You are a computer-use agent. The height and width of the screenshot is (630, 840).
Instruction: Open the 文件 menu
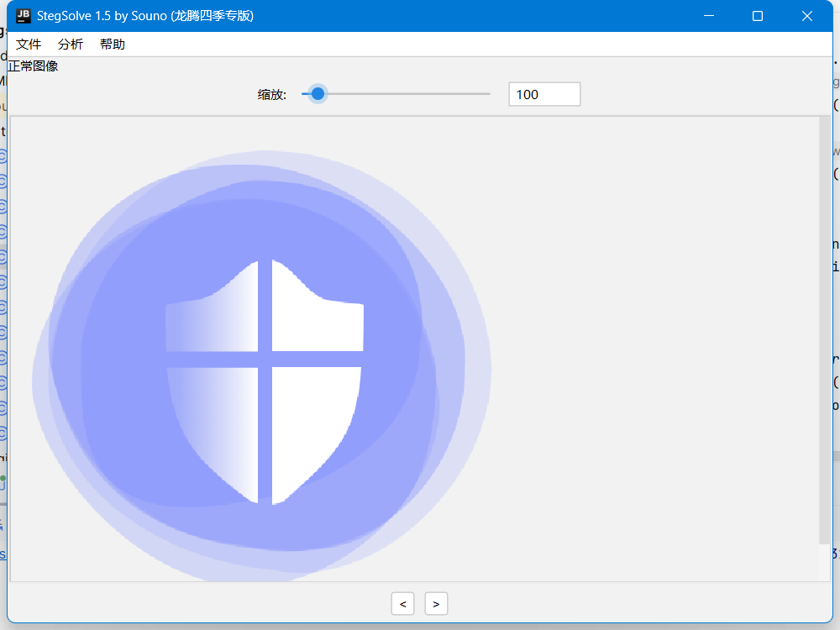click(x=29, y=45)
